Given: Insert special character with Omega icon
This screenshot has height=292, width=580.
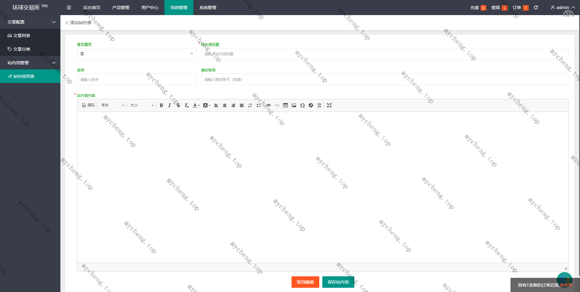Looking at the screenshot, I should [x=302, y=105].
